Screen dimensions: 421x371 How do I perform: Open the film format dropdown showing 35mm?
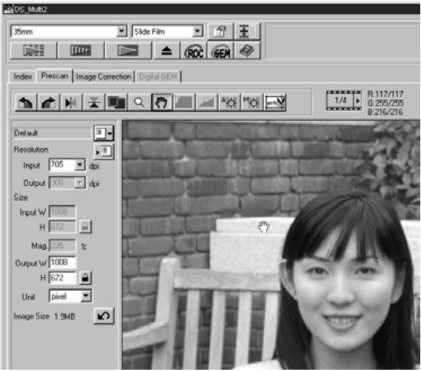pos(122,32)
